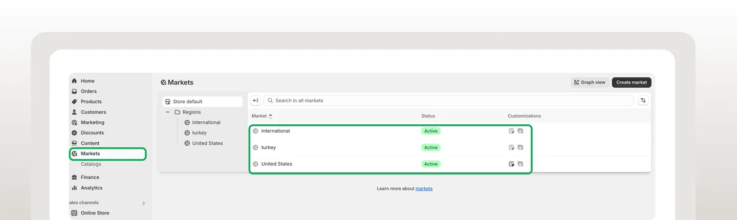Open Online Store sales channel

click(95, 213)
